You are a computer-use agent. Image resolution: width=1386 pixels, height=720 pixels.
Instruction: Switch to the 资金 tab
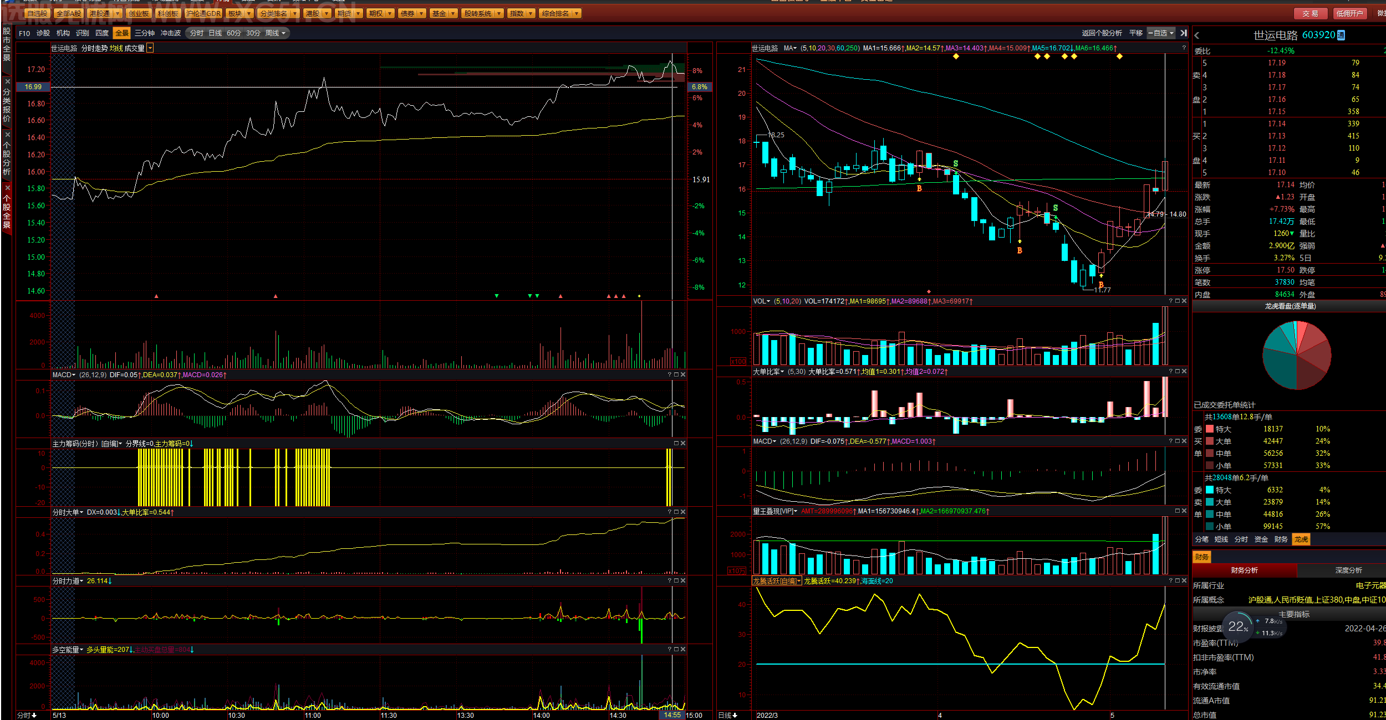click(x=1261, y=539)
